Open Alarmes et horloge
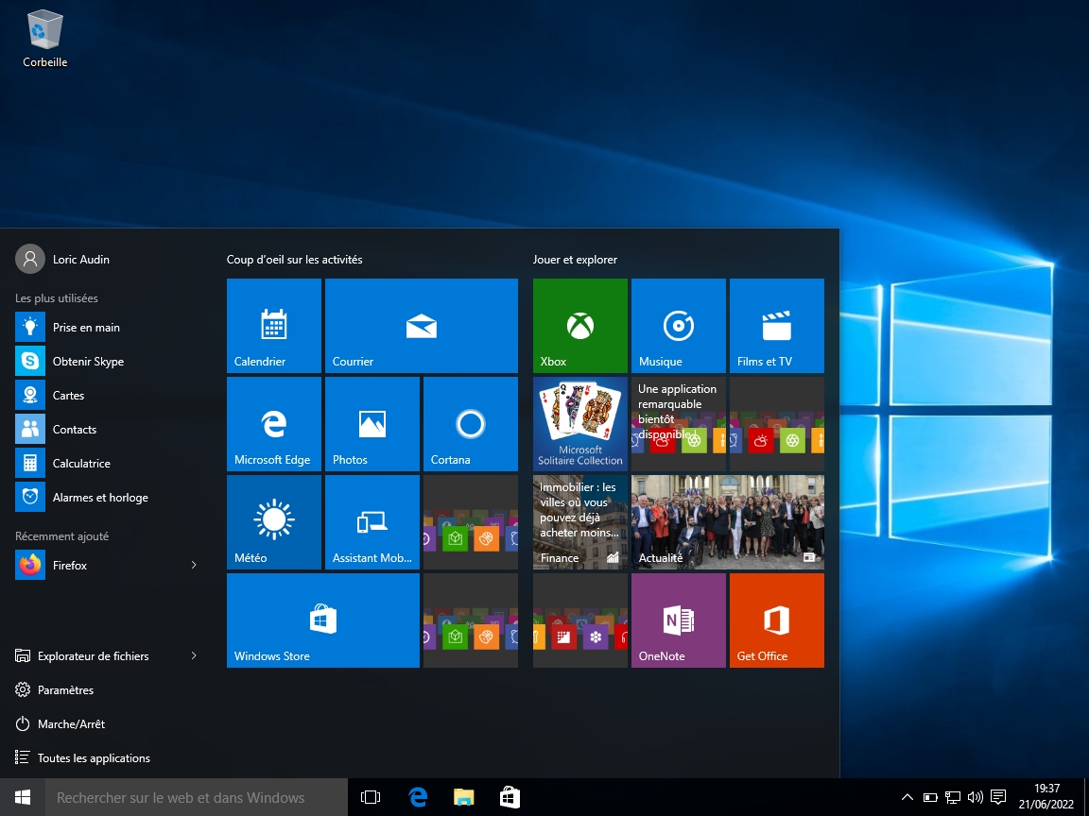 (106, 497)
